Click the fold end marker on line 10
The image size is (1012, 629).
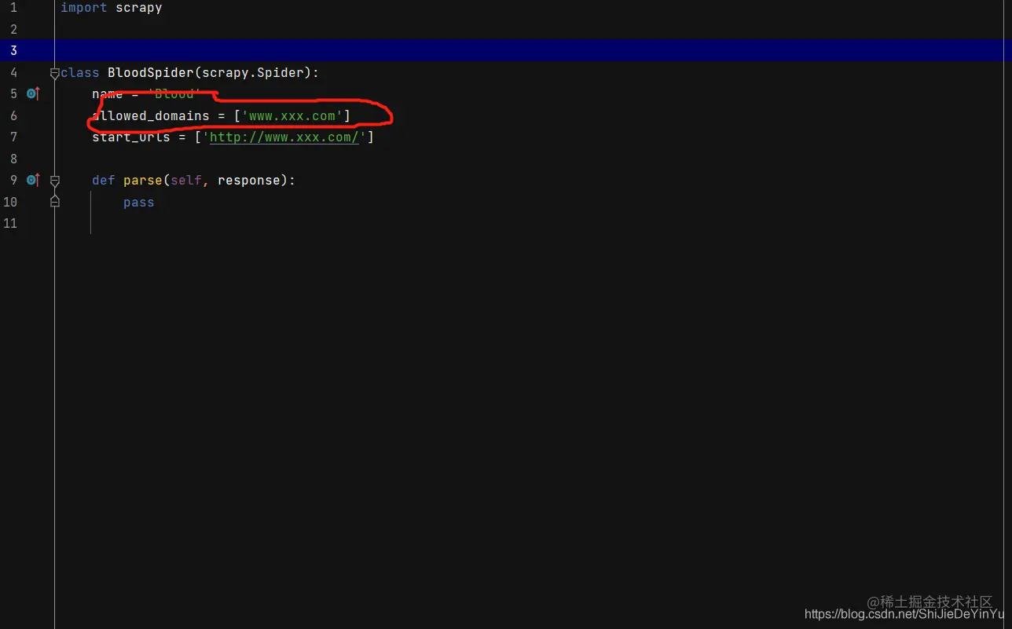55,202
